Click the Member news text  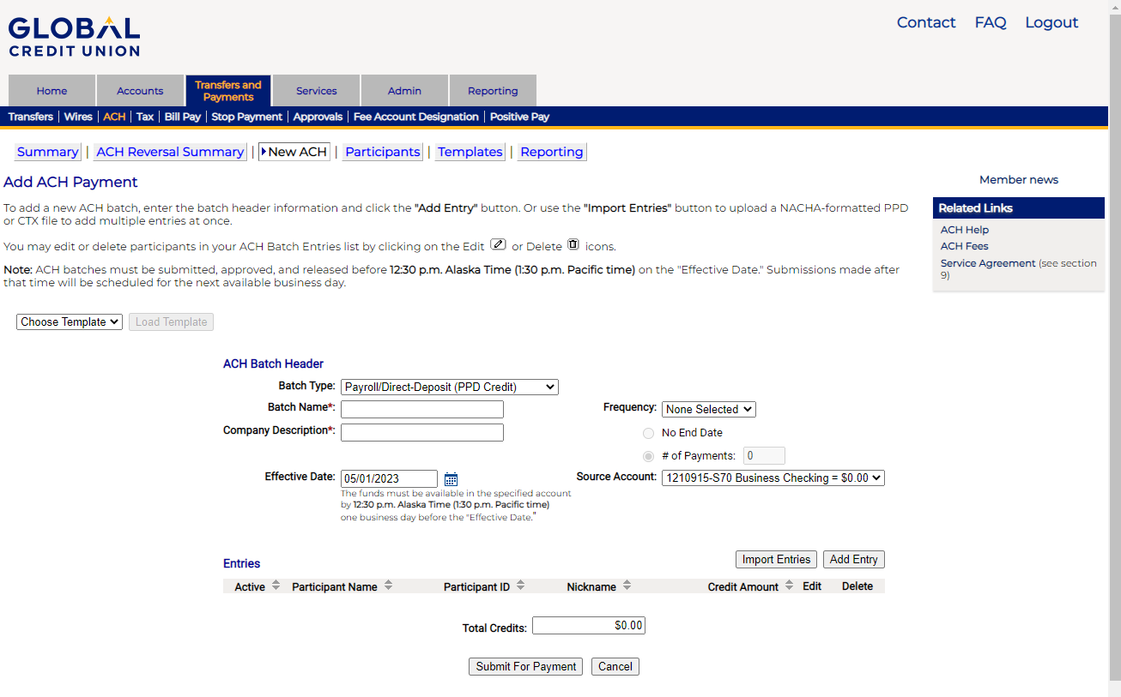pyautogui.click(x=1019, y=180)
